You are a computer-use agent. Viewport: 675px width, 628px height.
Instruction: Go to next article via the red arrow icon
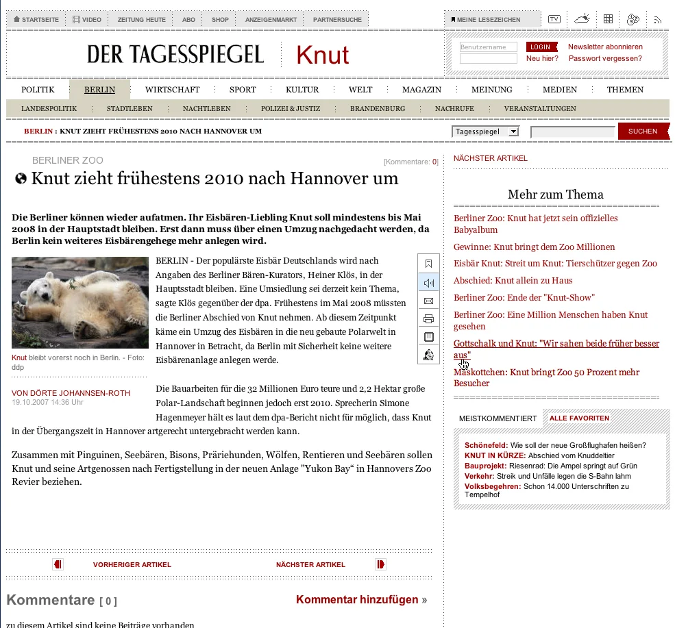(380, 564)
